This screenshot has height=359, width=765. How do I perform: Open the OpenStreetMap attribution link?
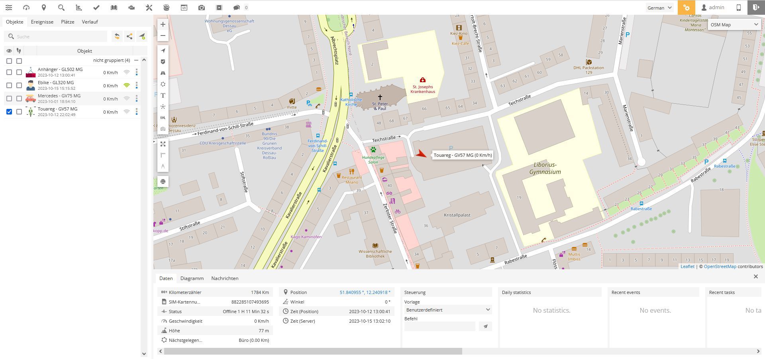720,266
